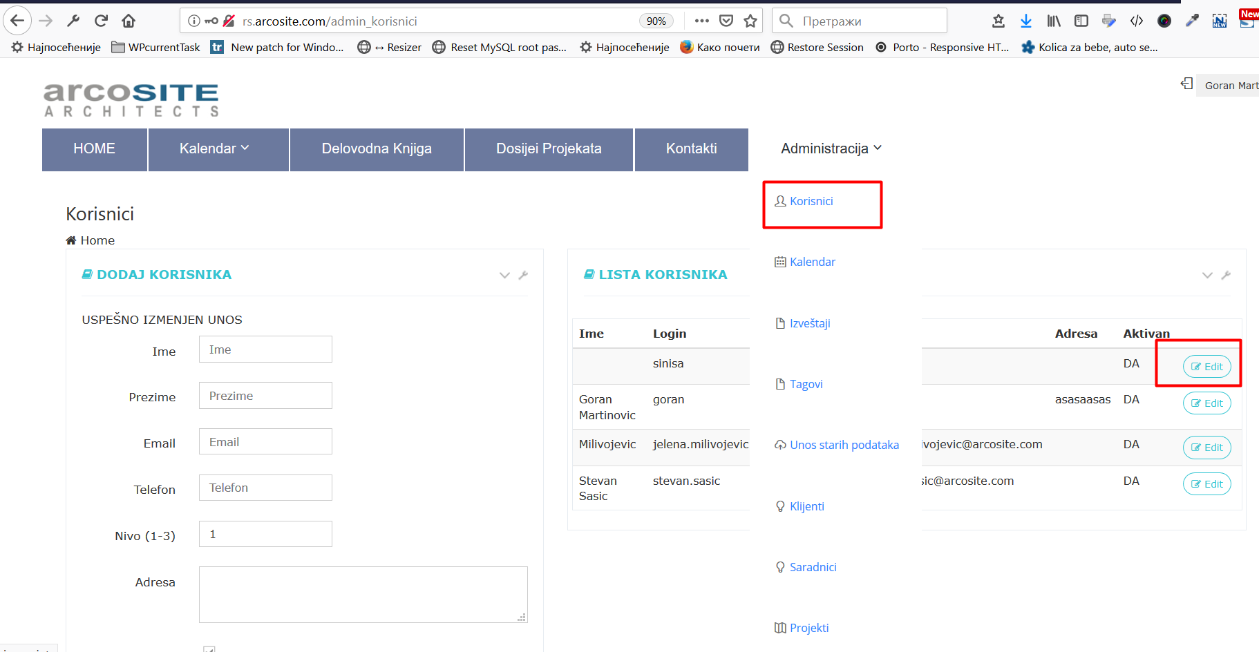This screenshot has height=652, width=1259.
Task: Collapse the Dodaj Korisnika panel chevron
Action: point(504,275)
